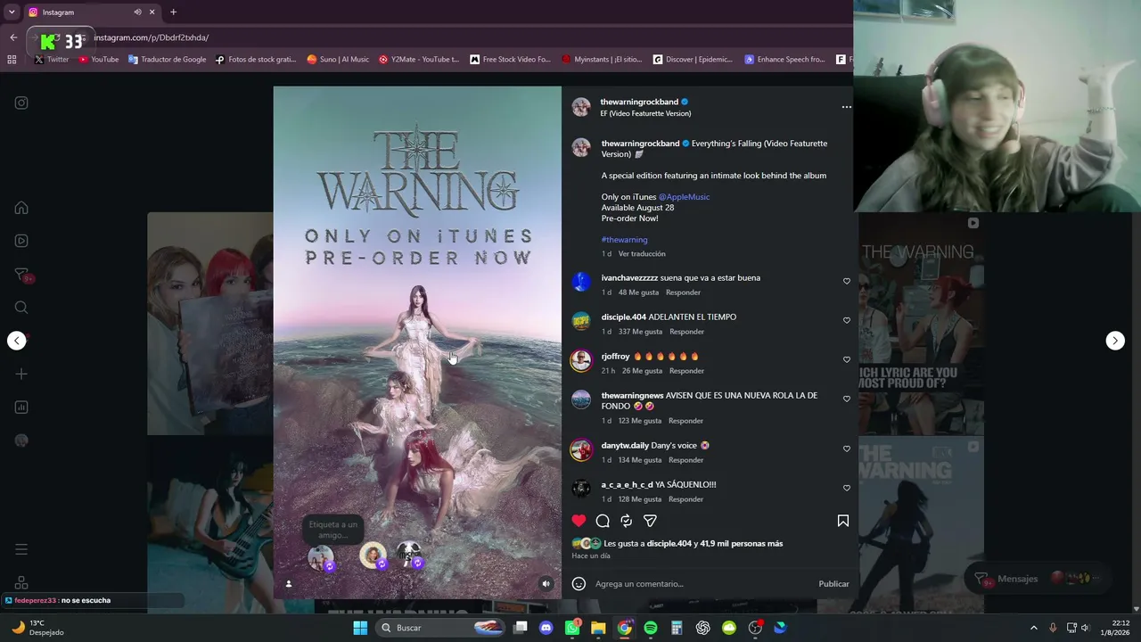Screen dimensions: 1141x642
Task: Click the address bar URL
Action: point(152,37)
